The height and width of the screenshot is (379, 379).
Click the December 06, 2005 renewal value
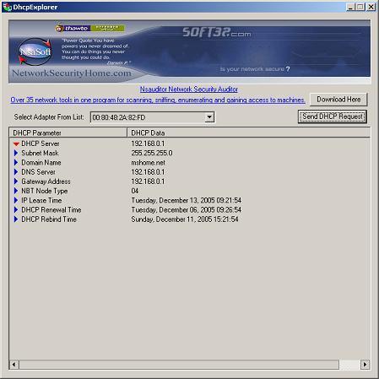pos(187,210)
